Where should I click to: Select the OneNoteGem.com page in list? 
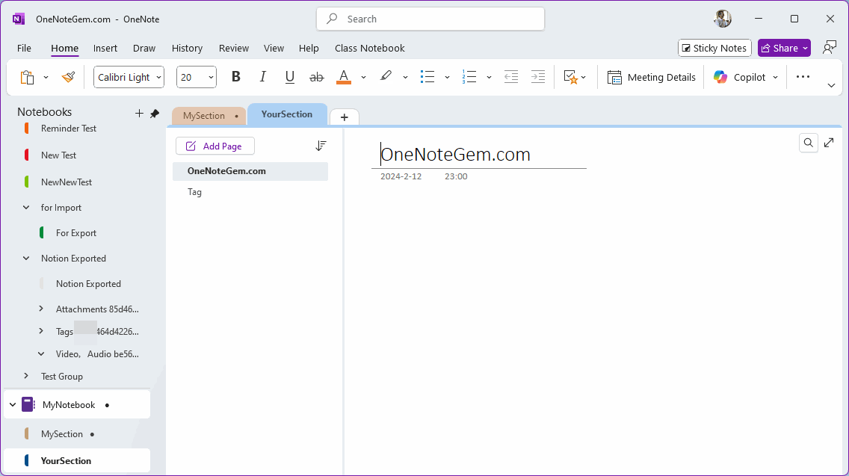(x=250, y=171)
